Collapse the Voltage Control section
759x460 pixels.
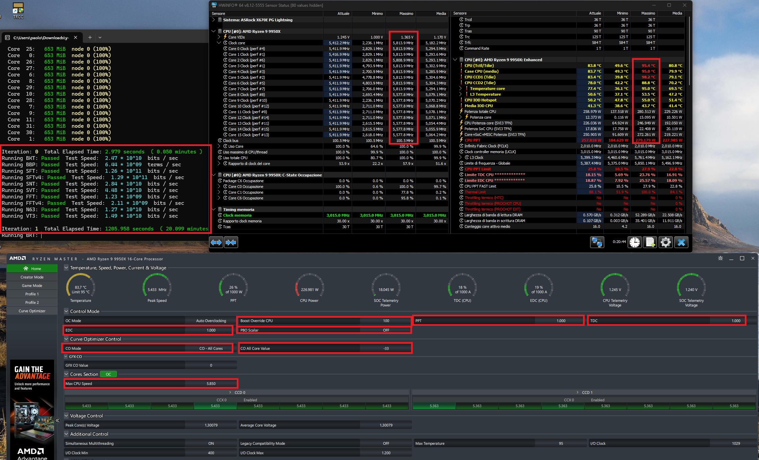point(66,416)
